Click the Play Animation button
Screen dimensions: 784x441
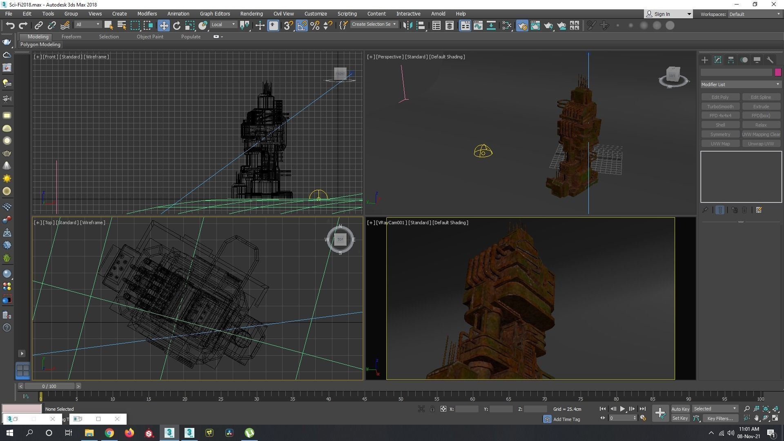point(622,409)
